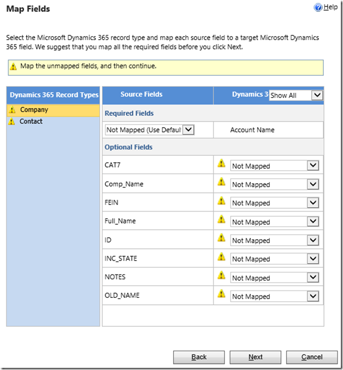Click warning icon in ID row
The width and height of the screenshot is (343, 370).
click(221, 238)
